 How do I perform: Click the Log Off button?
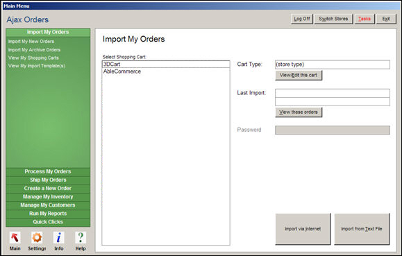coord(302,19)
